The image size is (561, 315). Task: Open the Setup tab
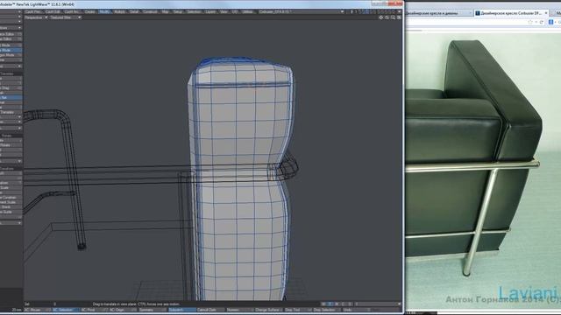tap(178, 11)
